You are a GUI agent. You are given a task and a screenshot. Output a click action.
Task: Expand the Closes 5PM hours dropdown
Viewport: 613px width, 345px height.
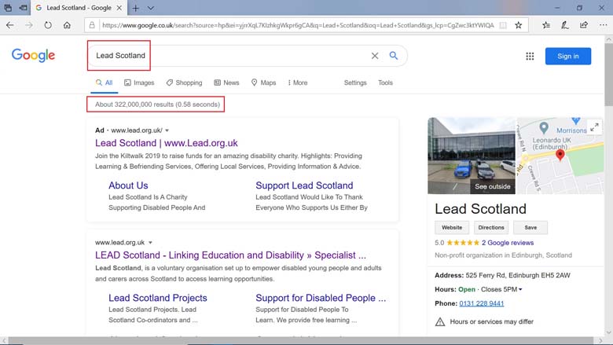pyautogui.click(x=520, y=289)
